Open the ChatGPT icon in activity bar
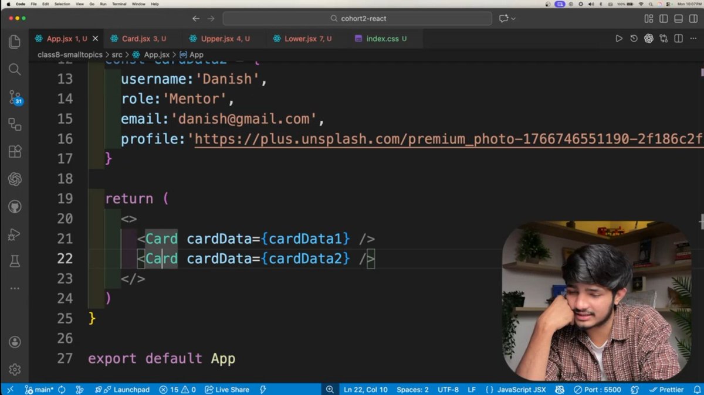The height and width of the screenshot is (395, 704). tap(15, 179)
